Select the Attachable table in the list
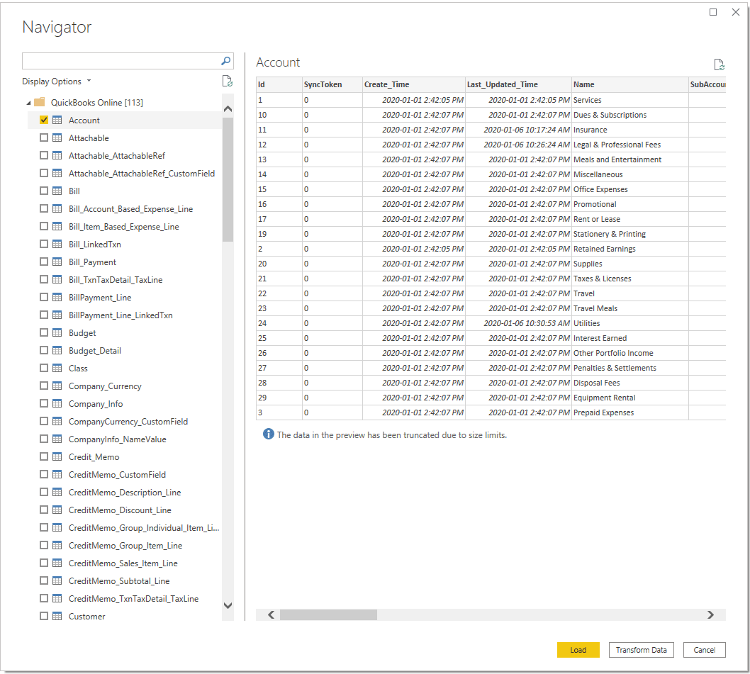Screen dimensions: 750x674 (89, 137)
